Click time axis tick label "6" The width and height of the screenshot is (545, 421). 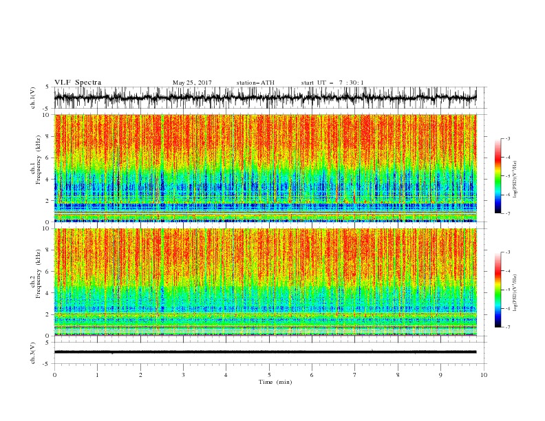(x=312, y=375)
